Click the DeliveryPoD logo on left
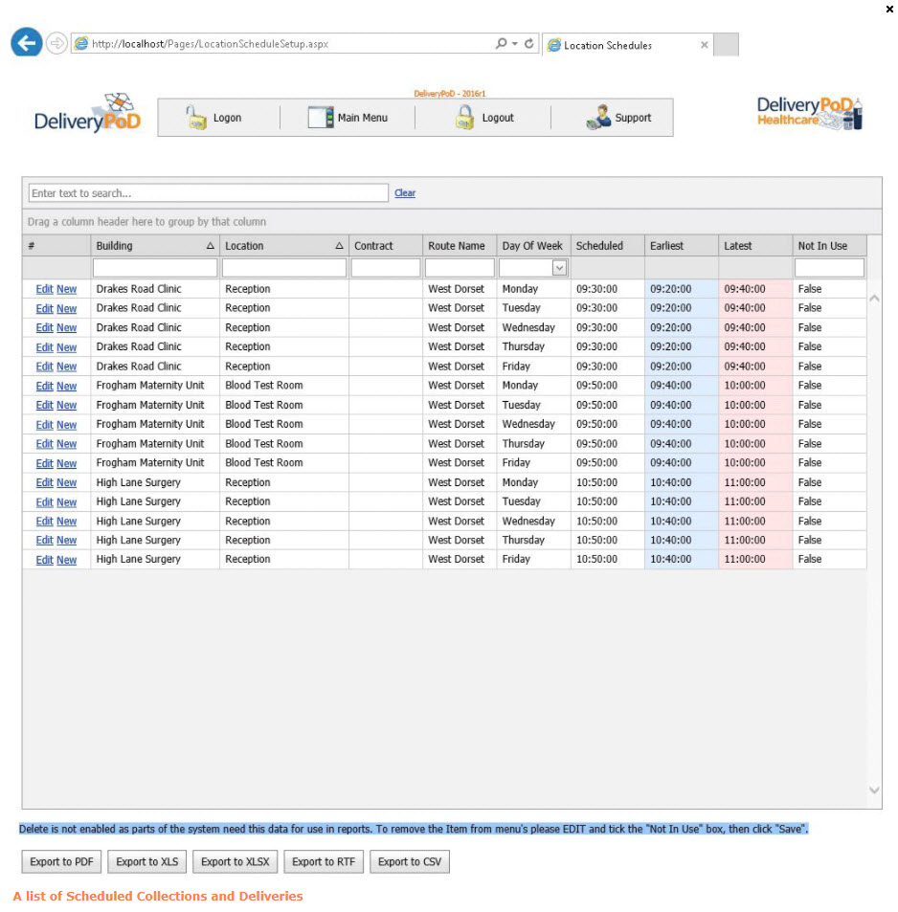Image resolution: width=898 pixels, height=912 pixels. (x=87, y=115)
